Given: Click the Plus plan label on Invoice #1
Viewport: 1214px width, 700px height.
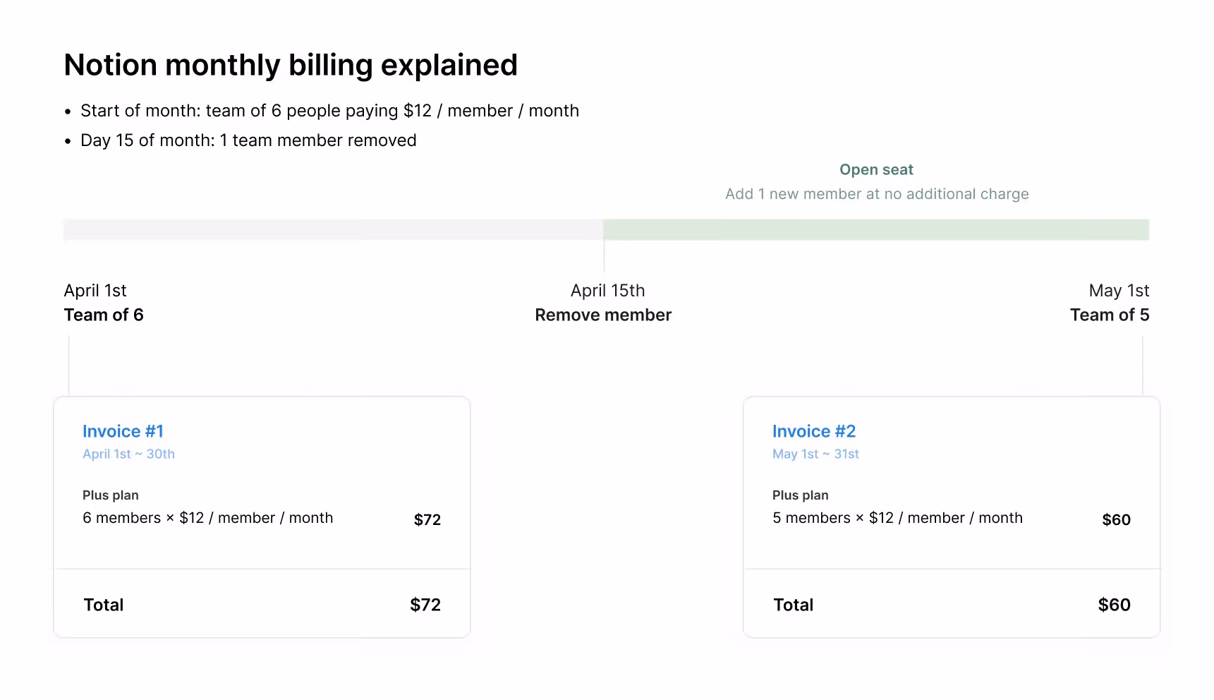Looking at the screenshot, I should 110,495.
